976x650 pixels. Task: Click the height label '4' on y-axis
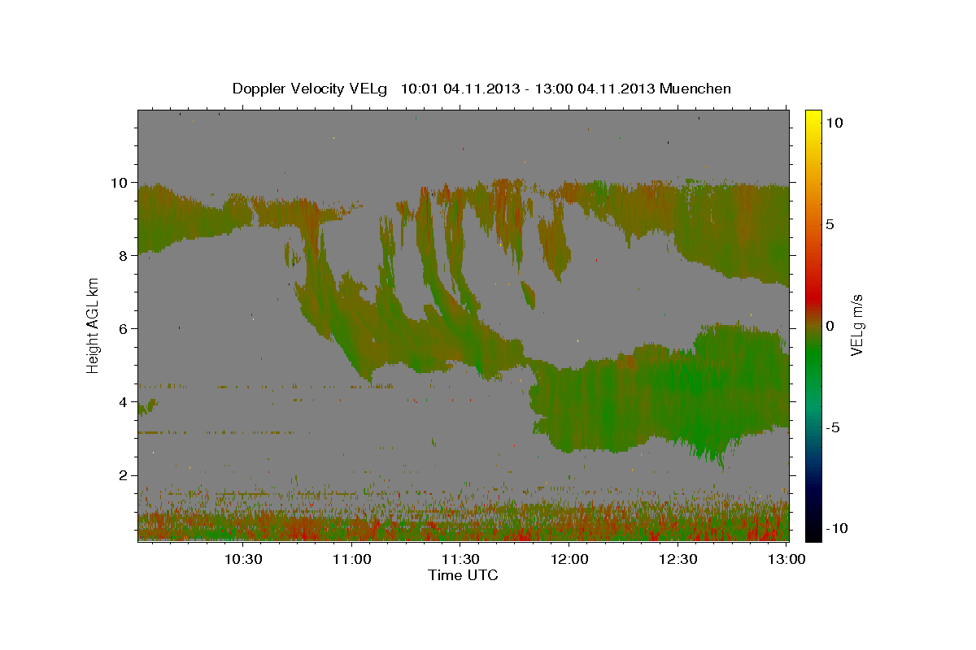point(124,401)
